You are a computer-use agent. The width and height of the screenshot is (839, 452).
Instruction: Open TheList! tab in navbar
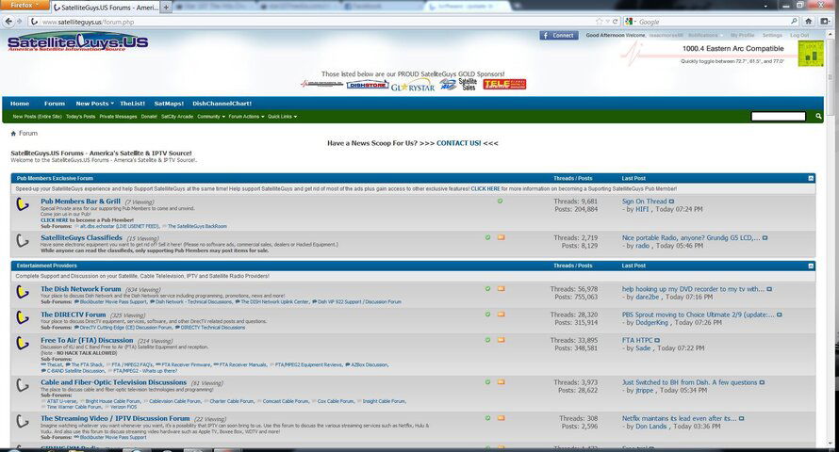pyautogui.click(x=133, y=104)
